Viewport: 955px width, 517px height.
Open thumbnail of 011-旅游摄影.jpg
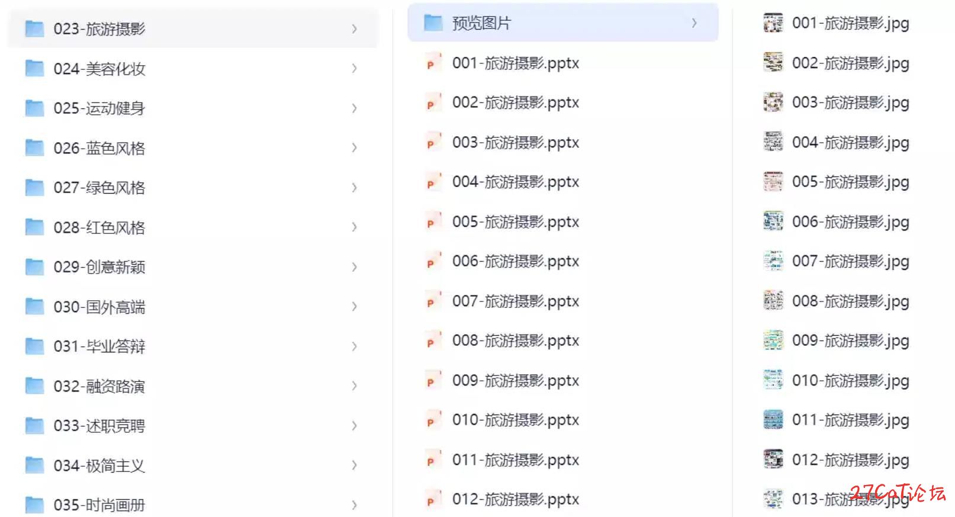[x=773, y=420]
